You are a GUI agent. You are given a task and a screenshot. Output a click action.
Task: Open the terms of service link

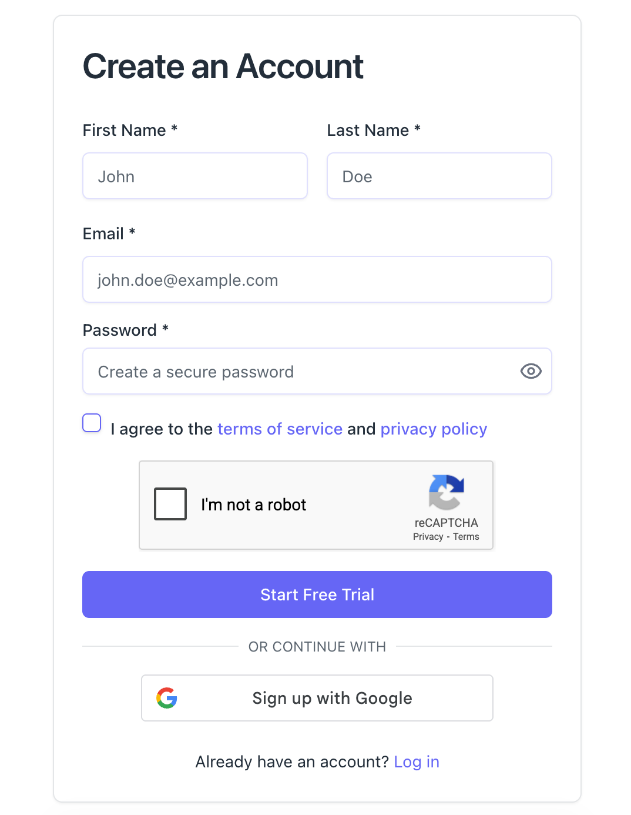pos(280,429)
